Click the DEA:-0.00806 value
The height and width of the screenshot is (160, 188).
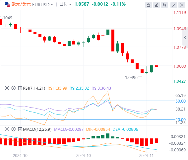(125, 129)
